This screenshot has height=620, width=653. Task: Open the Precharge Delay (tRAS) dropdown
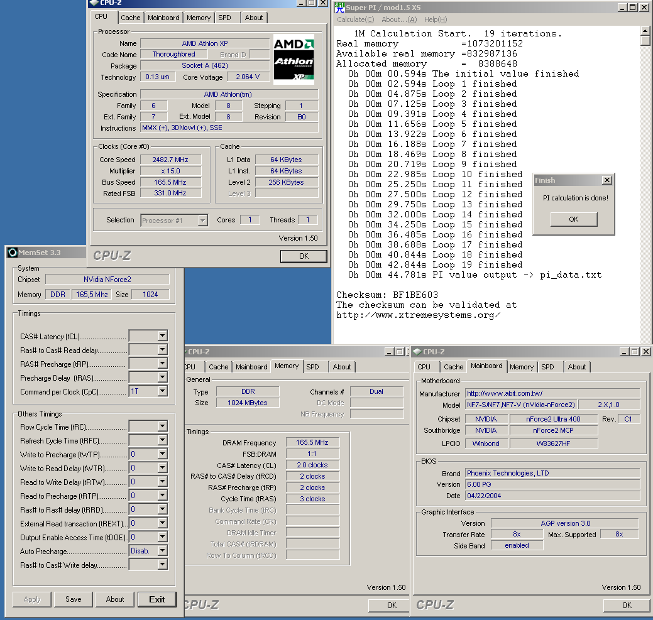[163, 377]
